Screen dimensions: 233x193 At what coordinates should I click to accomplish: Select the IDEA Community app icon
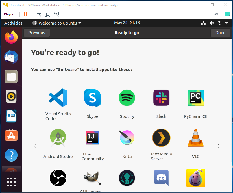pyautogui.click(x=93, y=138)
